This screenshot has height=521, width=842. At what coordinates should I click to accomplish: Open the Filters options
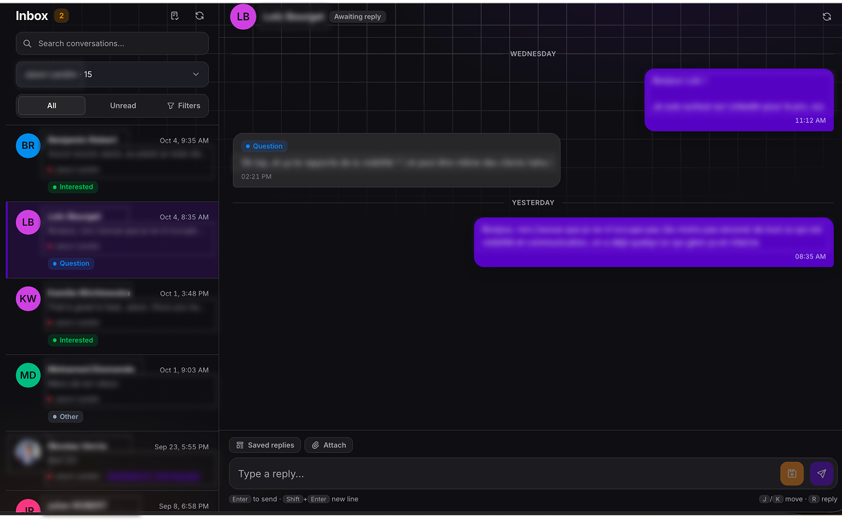click(x=184, y=105)
